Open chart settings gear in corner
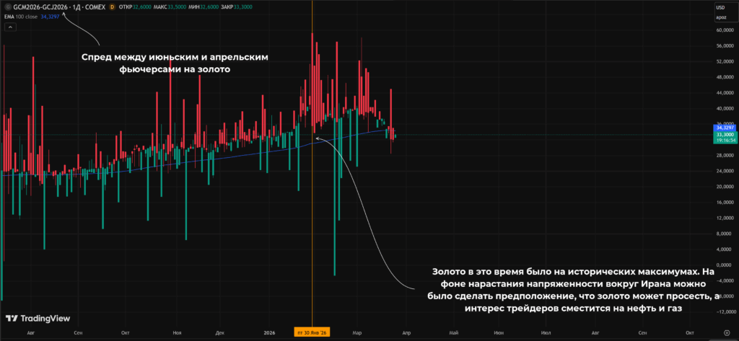The image size is (739, 341). 725,332
